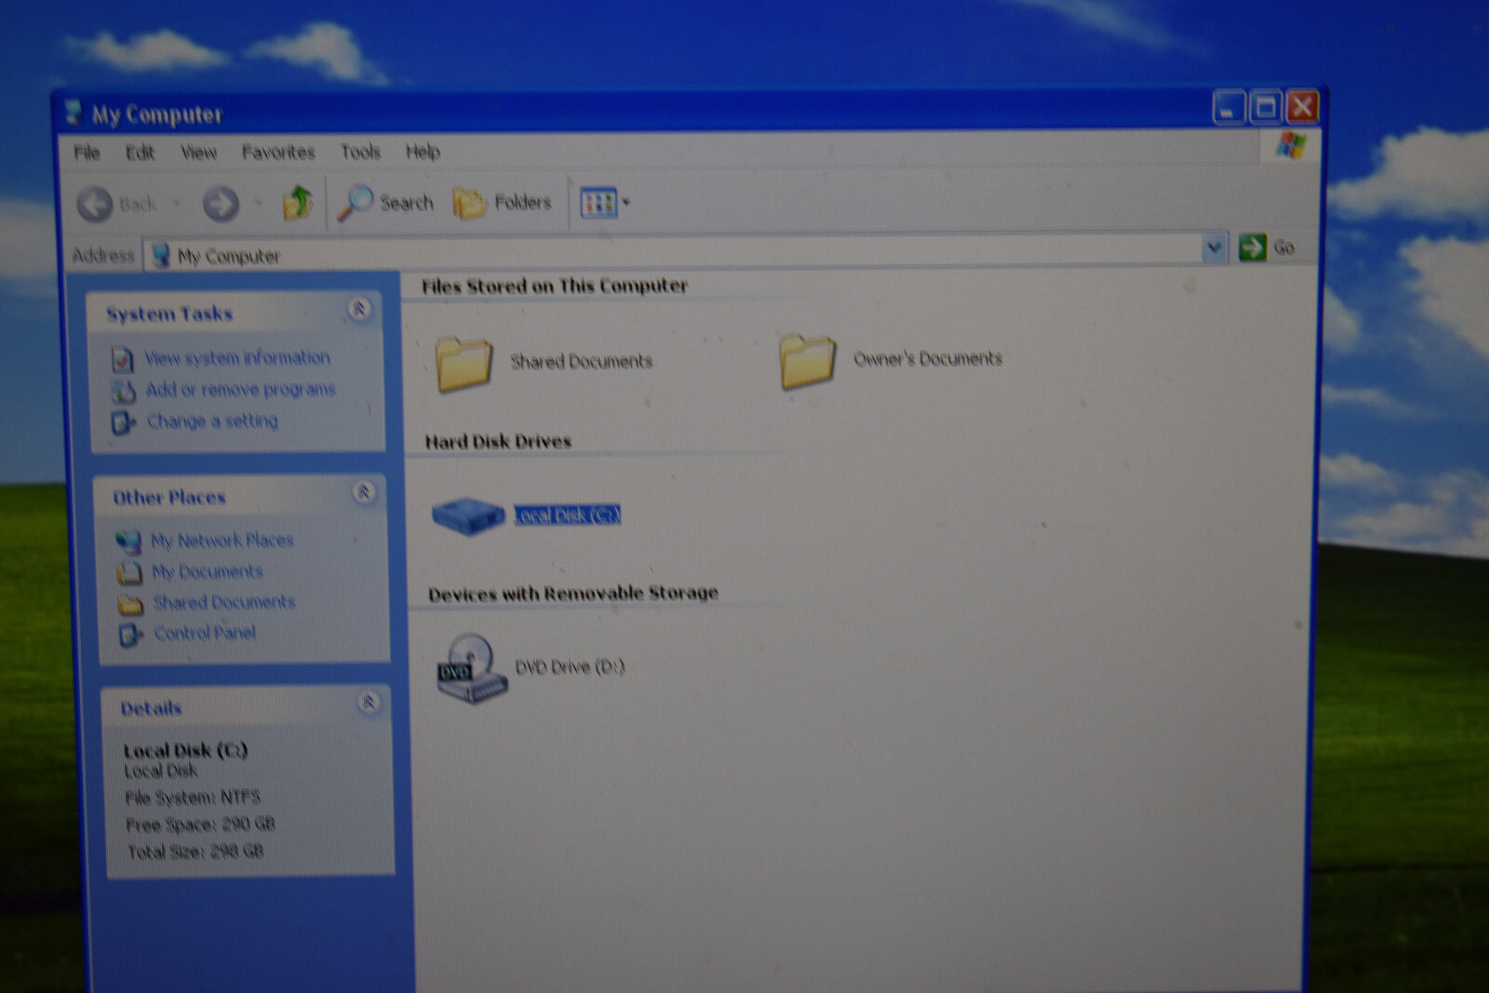Image resolution: width=1489 pixels, height=993 pixels.
Task: Open the Help menu
Action: pos(423,151)
